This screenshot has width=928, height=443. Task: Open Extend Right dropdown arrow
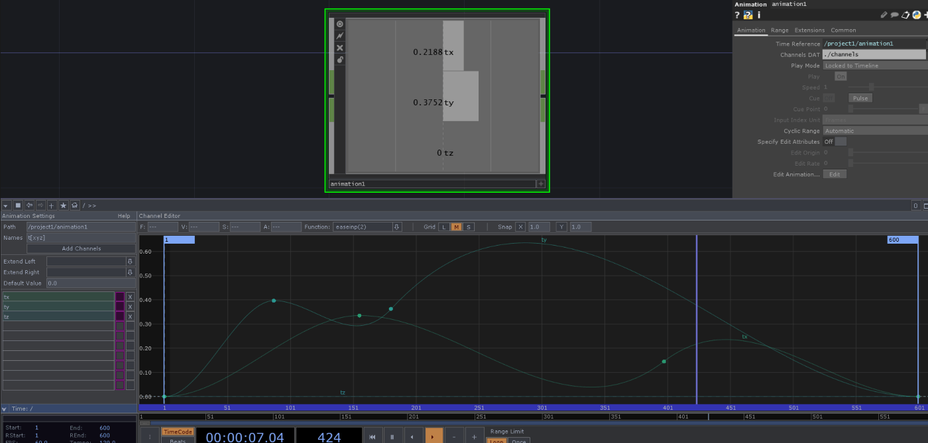click(x=130, y=272)
